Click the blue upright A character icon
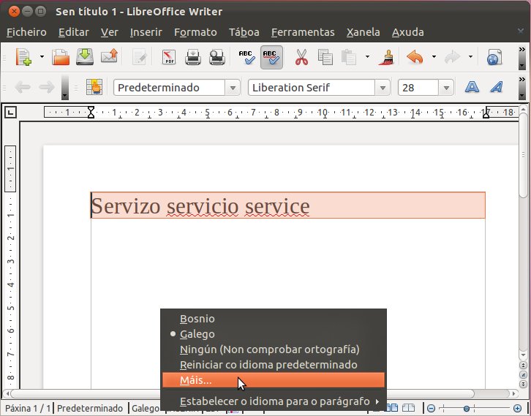 click(x=472, y=87)
